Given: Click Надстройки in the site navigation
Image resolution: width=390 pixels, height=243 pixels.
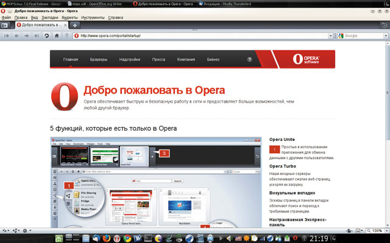Looking at the screenshot, I should pos(130,60).
